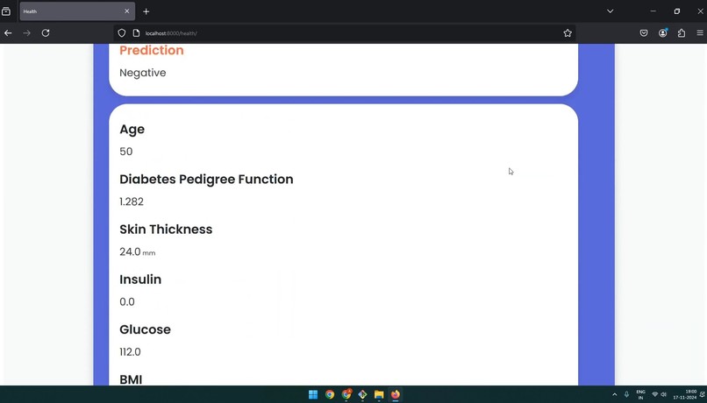Select the value 1.282
The image size is (707, 403).
tap(132, 201)
